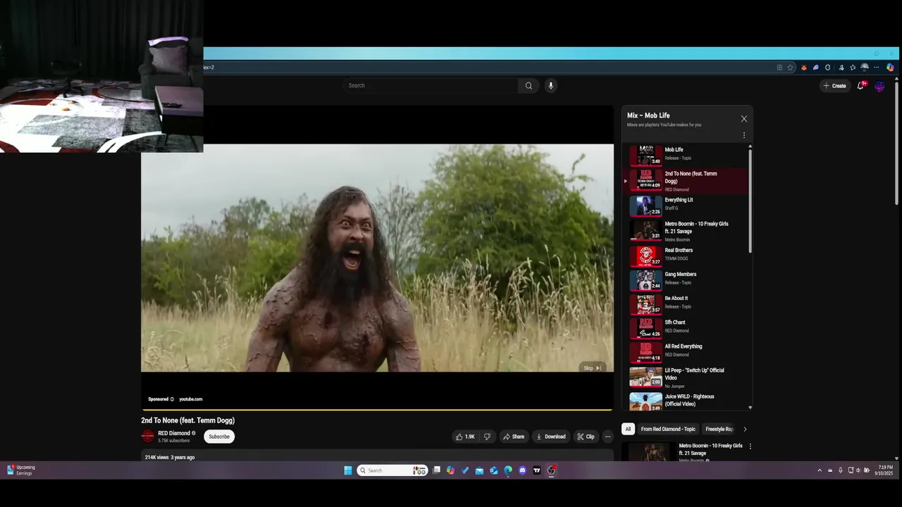The height and width of the screenshot is (507, 902).
Task: Download the video
Action: pos(551,437)
